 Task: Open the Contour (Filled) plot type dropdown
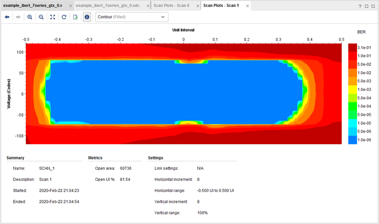click(x=131, y=17)
